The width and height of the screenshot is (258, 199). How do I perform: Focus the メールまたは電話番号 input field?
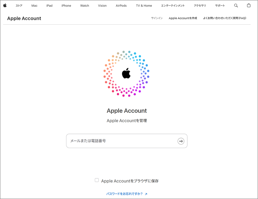coord(127,141)
